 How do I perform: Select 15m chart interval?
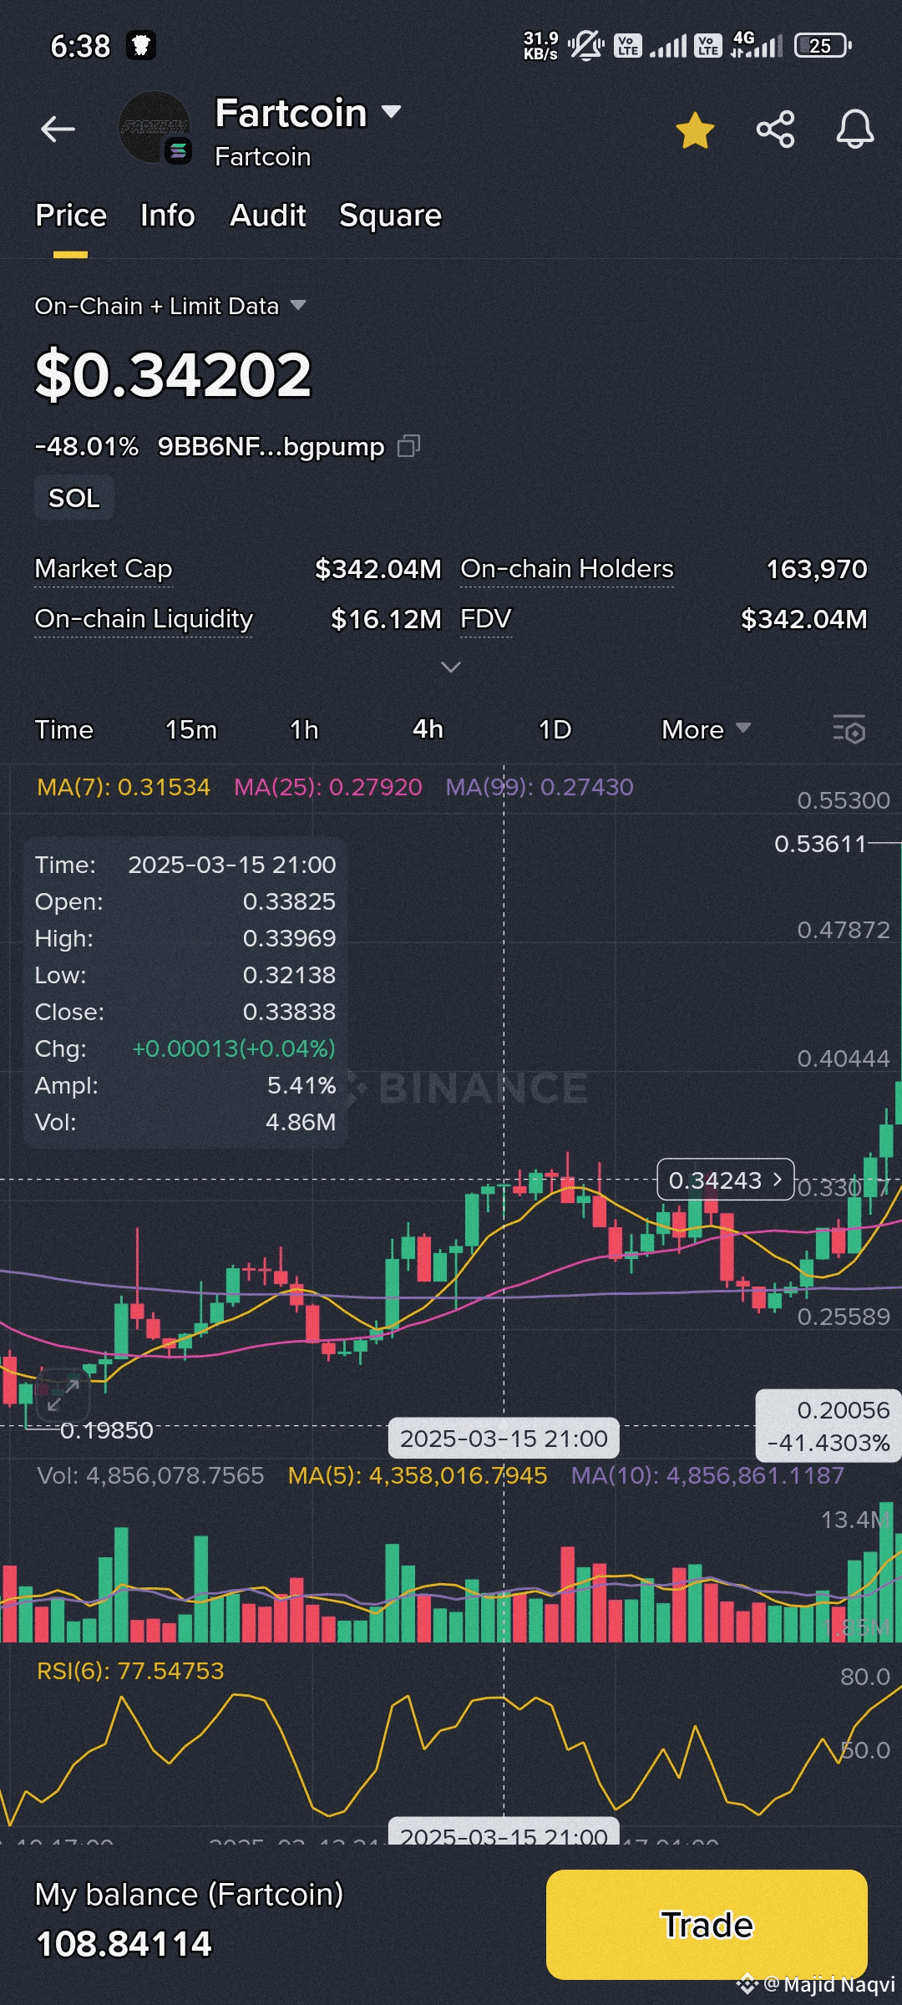pyautogui.click(x=191, y=729)
